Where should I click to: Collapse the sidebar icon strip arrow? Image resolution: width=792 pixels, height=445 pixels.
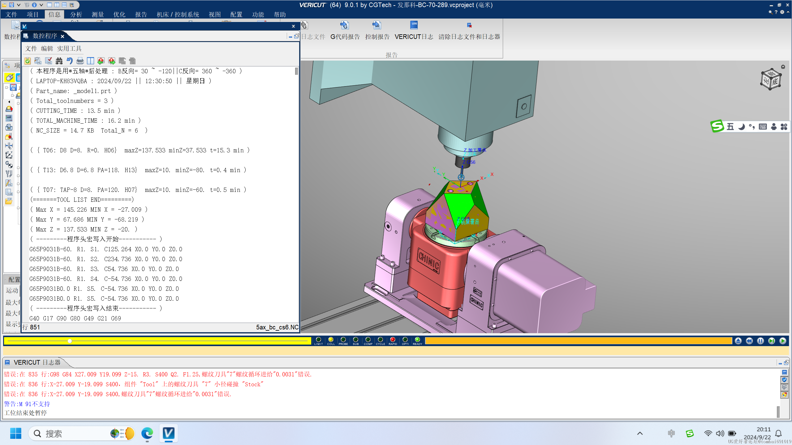(9, 101)
